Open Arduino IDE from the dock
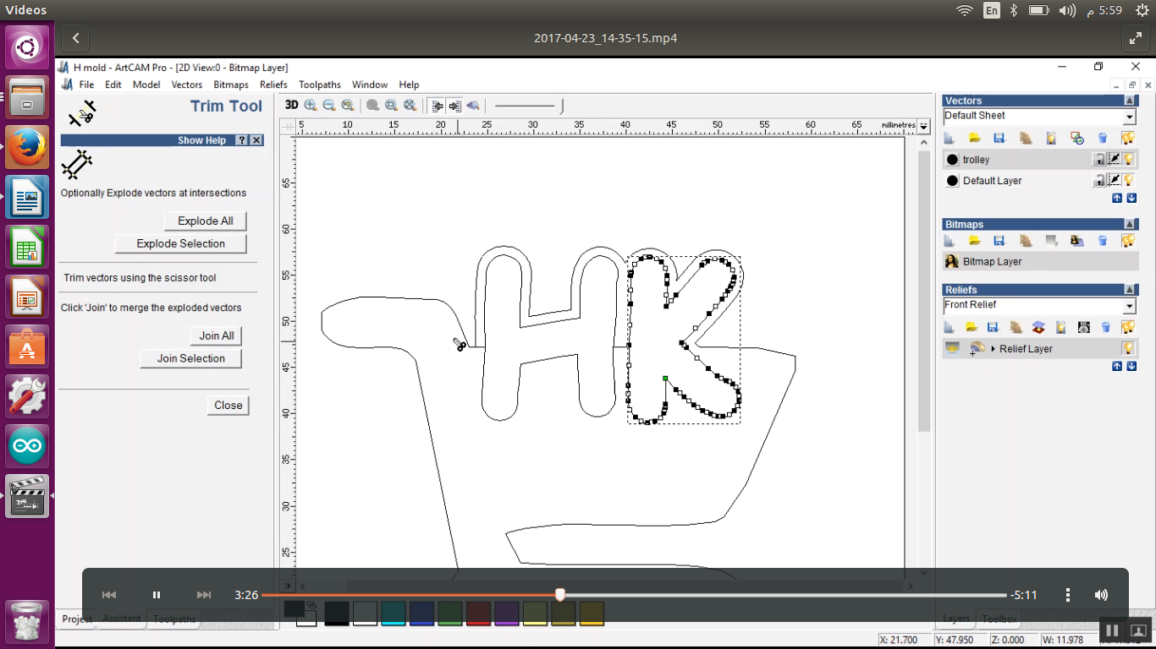This screenshot has width=1156, height=649. click(x=27, y=447)
